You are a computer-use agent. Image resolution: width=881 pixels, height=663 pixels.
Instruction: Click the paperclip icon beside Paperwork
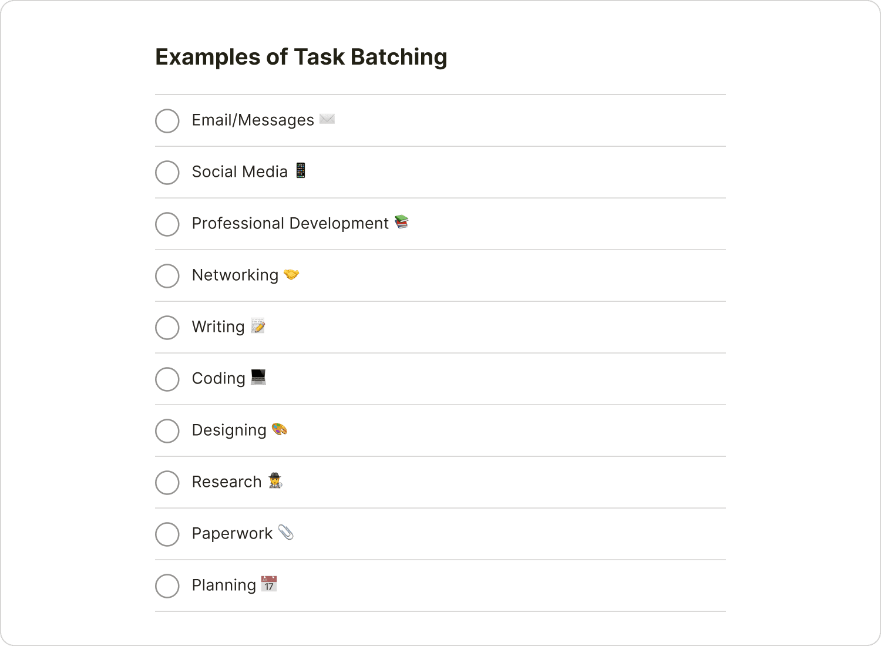tap(285, 533)
